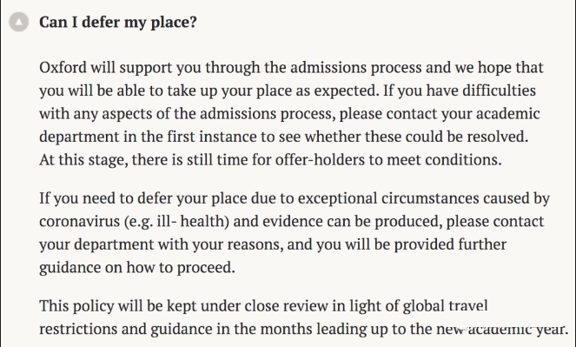Image resolution: width=576 pixels, height=347 pixels.
Task: Click the line starting 'your department with your reasons'
Action: pos(273,244)
